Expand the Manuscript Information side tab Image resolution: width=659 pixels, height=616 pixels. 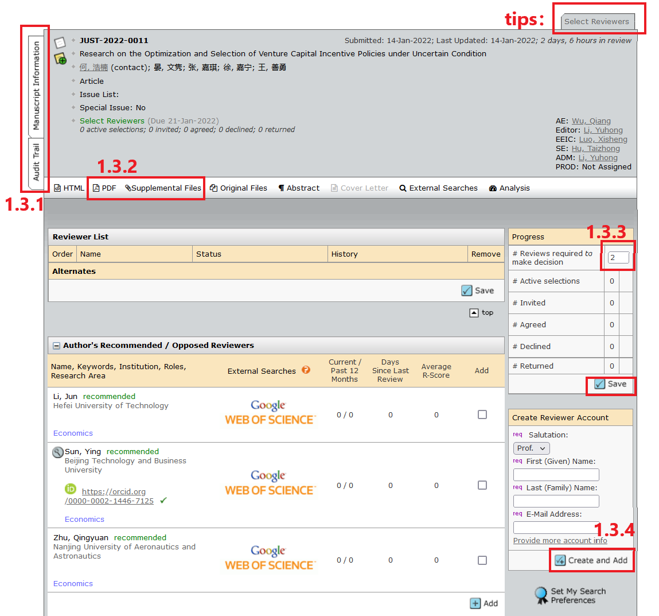point(36,86)
